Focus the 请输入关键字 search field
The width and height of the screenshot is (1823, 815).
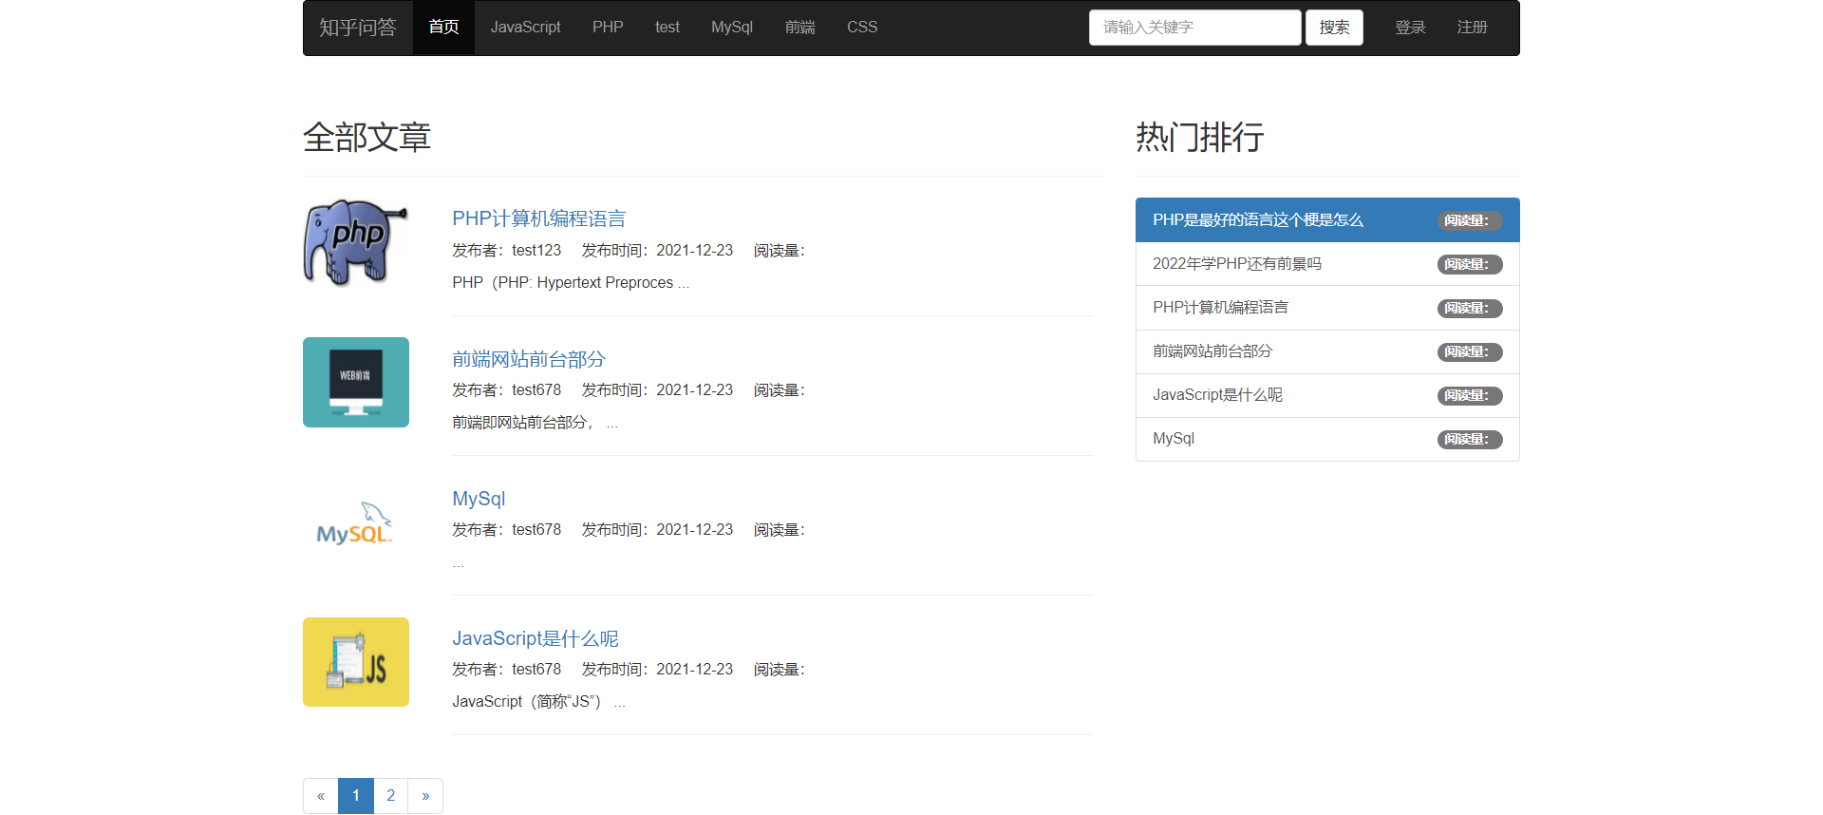click(x=1194, y=28)
